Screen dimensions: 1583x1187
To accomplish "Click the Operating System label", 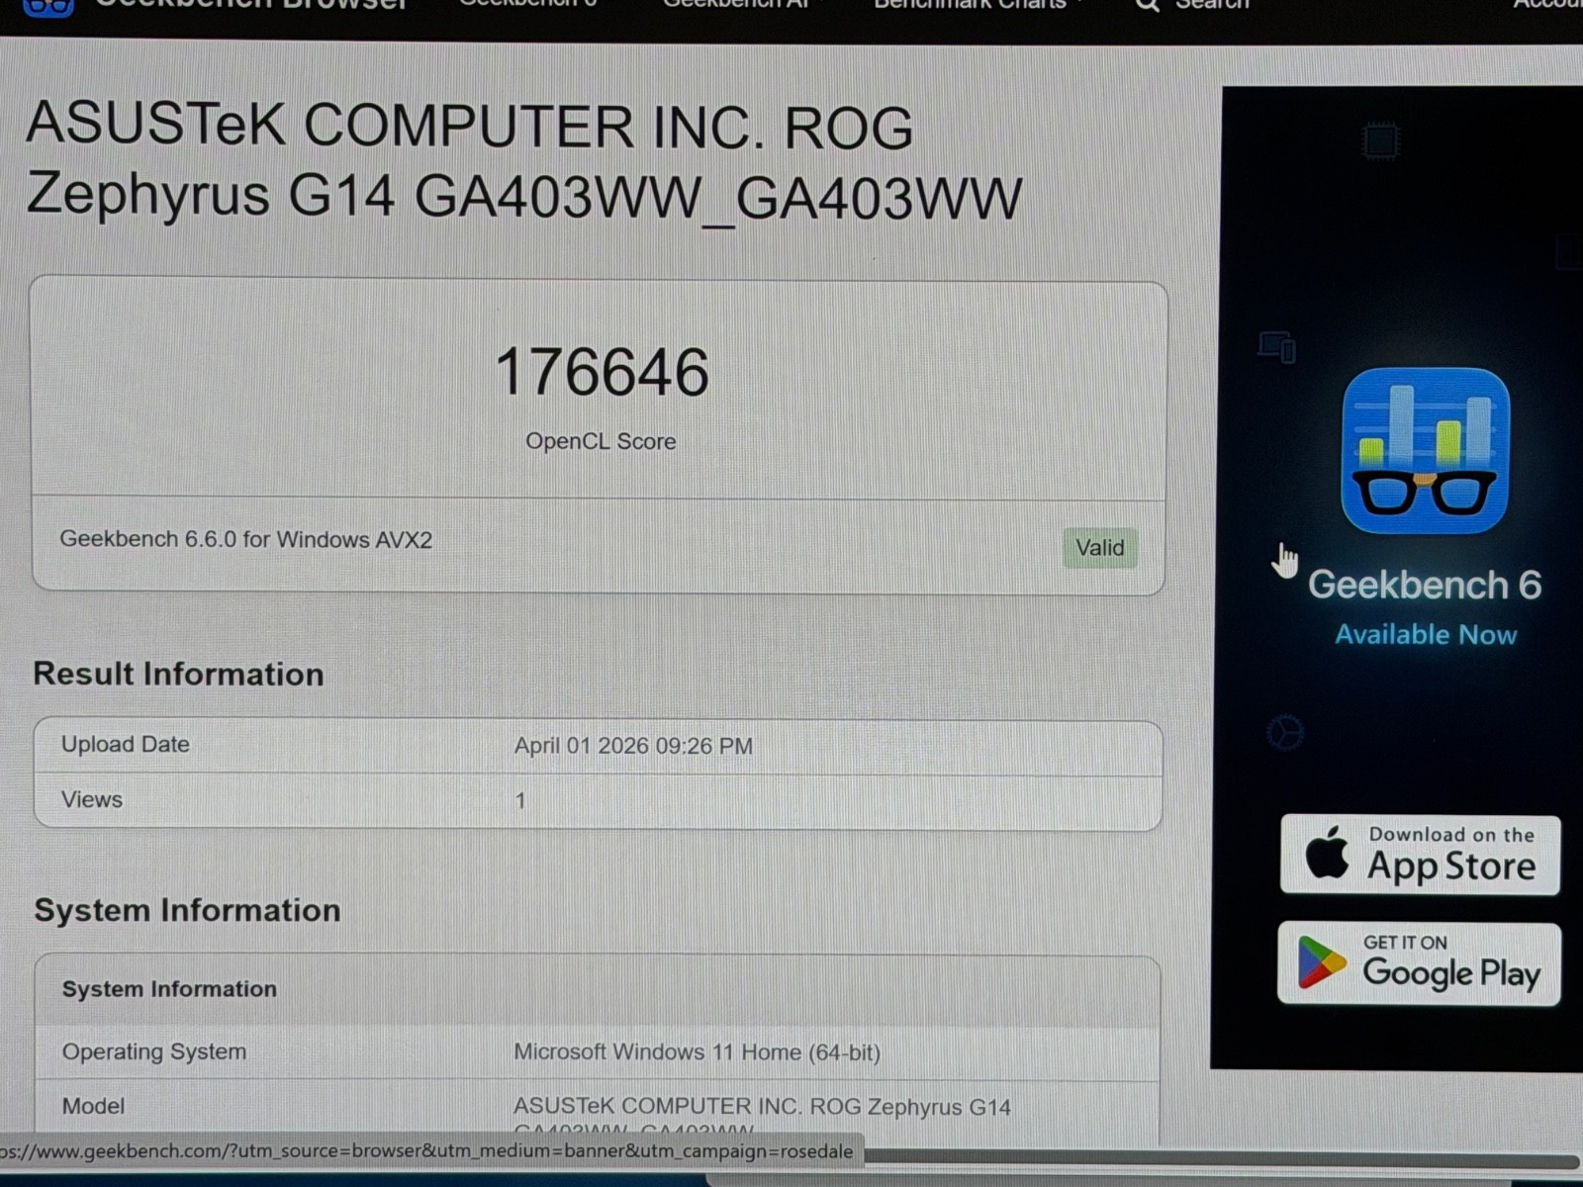I will (153, 1051).
